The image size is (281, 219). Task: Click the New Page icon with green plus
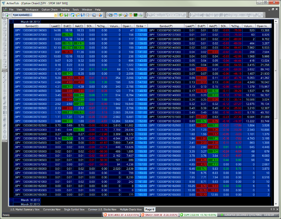pos(73,15)
